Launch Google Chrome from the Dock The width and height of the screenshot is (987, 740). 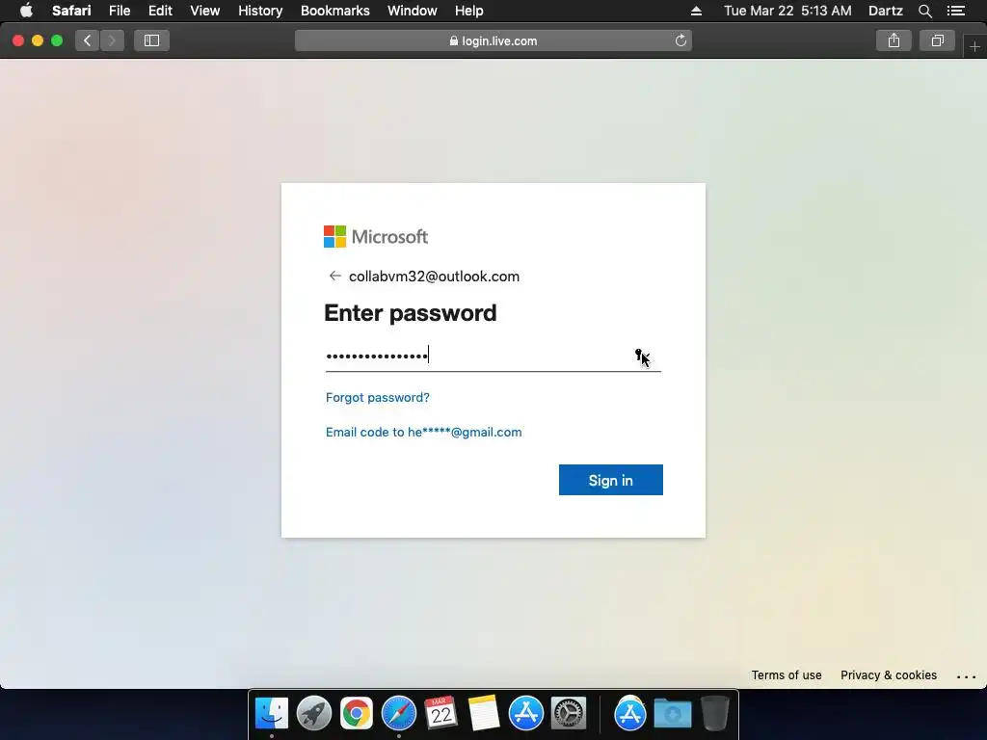tap(357, 713)
